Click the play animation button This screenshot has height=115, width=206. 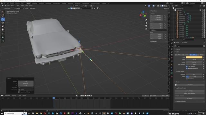click(87, 96)
